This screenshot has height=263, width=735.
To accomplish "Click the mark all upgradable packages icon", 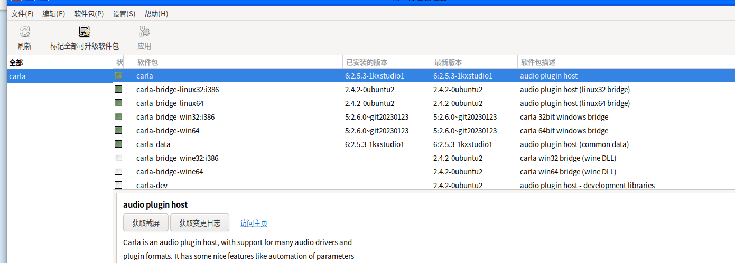I will pyautogui.click(x=85, y=32).
